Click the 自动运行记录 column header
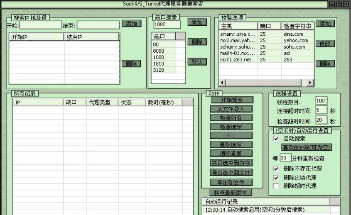Screen dimensions: 351x215 point(266,202)
